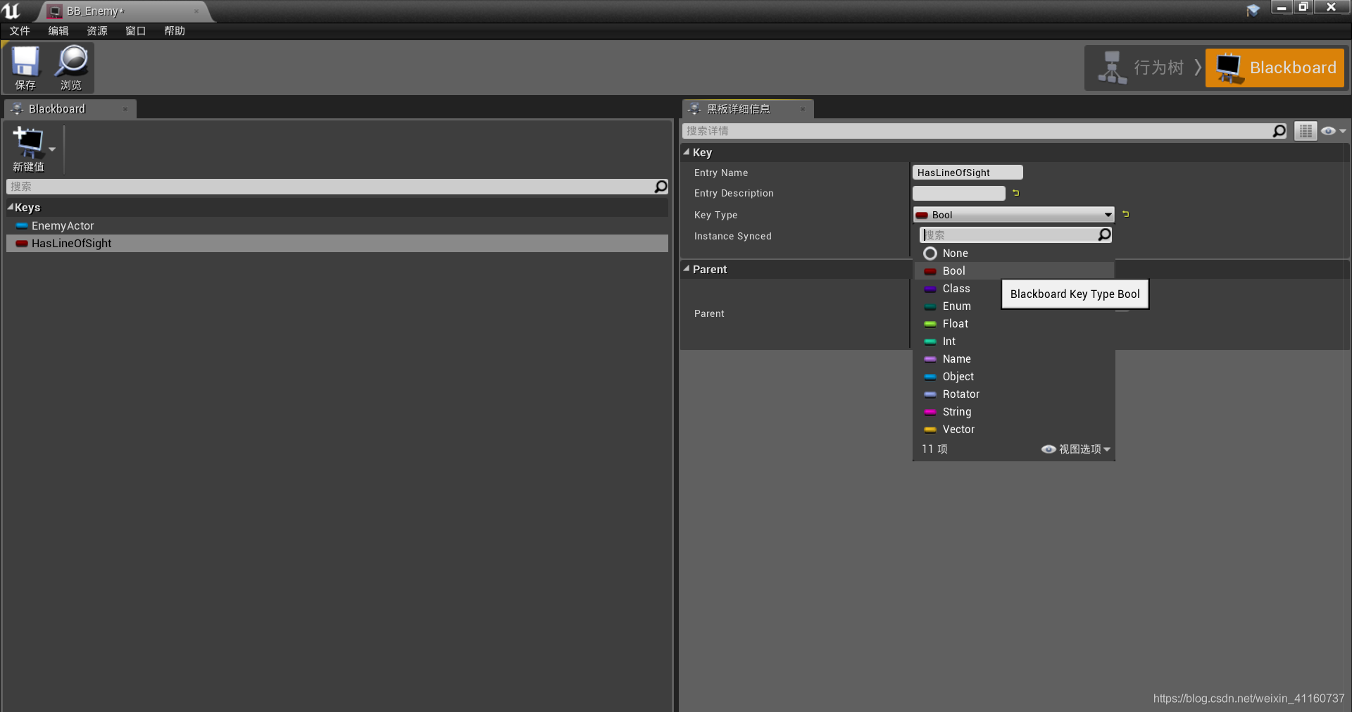Reset Key Type to default arrow
Image resolution: width=1352 pixels, height=712 pixels.
pyautogui.click(x=1125, y=214)
